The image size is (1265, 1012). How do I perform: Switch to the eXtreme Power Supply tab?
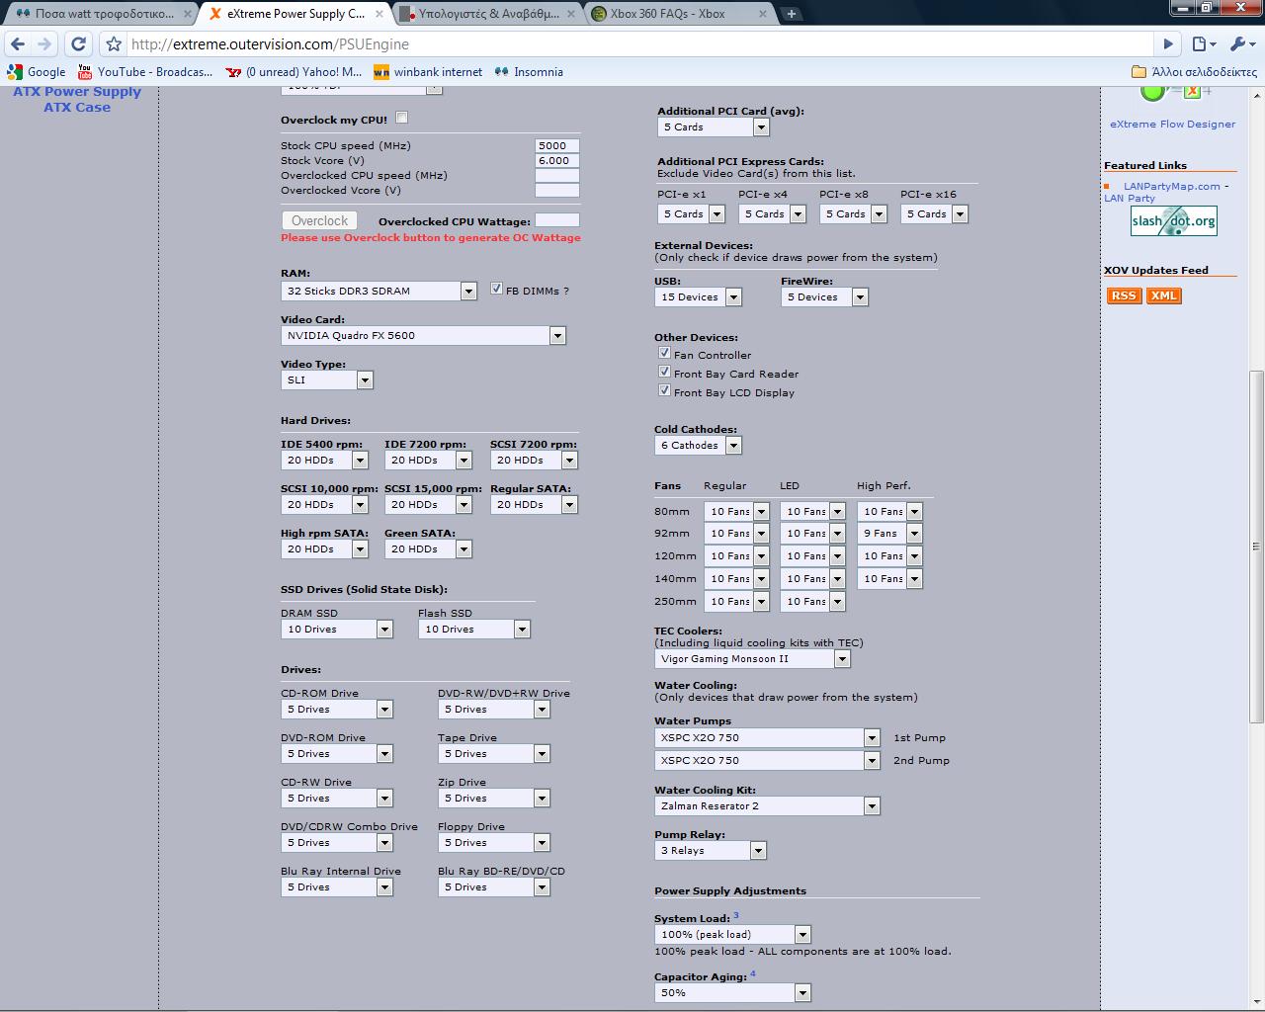pyautogui.click(x=295, y=14)
